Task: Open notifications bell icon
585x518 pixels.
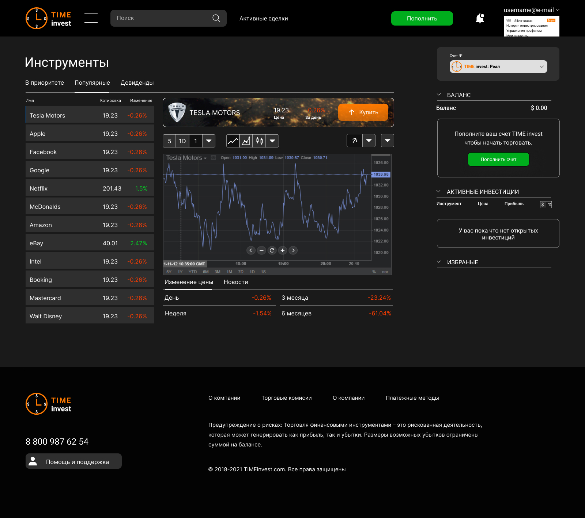Action: (x=480, y=18)
